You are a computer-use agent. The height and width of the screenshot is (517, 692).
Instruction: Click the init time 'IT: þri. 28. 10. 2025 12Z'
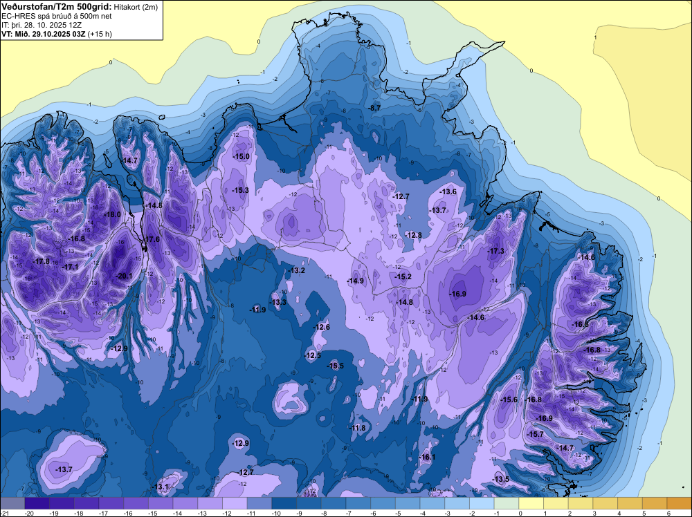[x=42, y=25]
